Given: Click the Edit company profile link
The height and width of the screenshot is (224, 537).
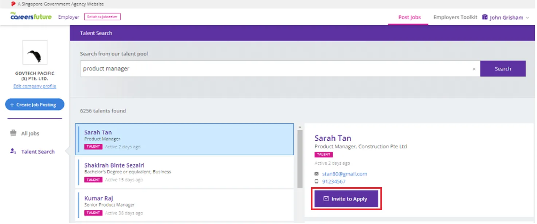Looking at the screenshot, I should pyautogui.click(x=35, y=86).
